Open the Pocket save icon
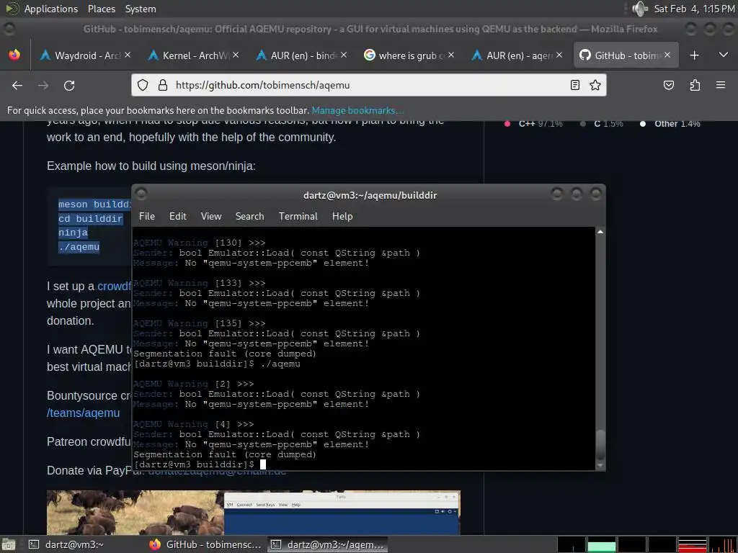 coord(669,85)
